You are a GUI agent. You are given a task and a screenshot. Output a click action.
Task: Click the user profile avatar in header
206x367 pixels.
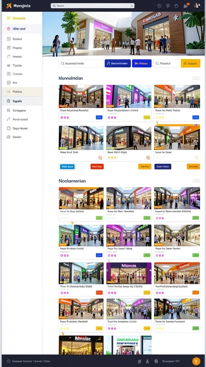197,6
